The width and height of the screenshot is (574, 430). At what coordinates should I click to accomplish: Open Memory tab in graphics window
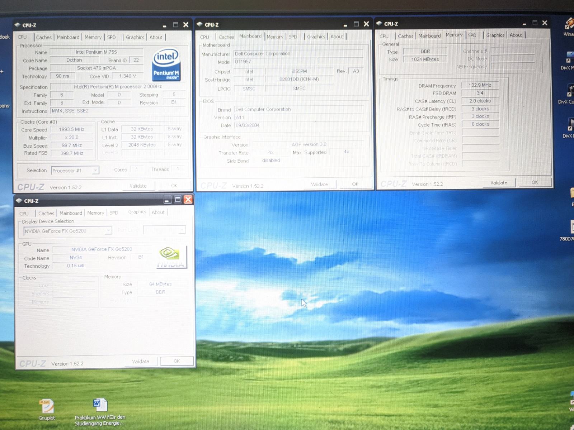[x=95, y=213]
